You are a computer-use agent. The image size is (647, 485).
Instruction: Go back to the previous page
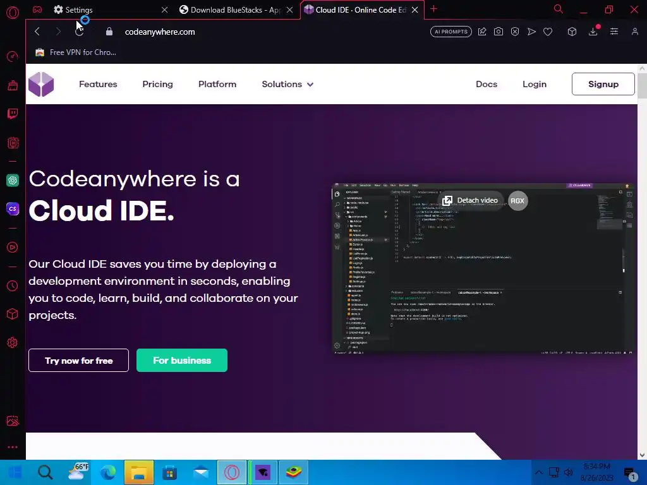37,32
